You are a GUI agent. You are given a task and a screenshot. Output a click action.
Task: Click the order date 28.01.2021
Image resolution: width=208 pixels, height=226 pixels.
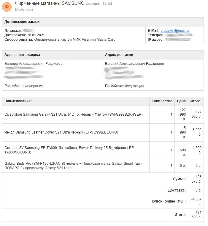pos(36,35)
